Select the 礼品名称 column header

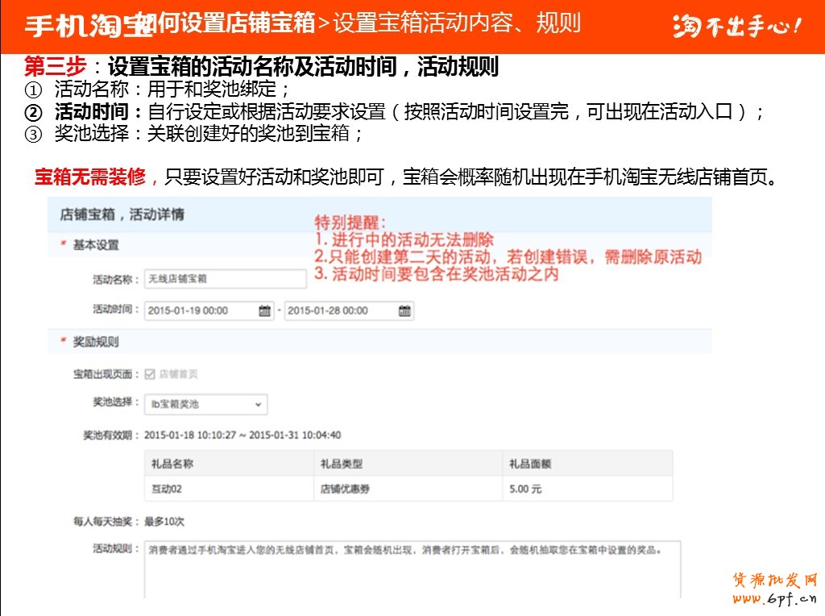(172, 464)
